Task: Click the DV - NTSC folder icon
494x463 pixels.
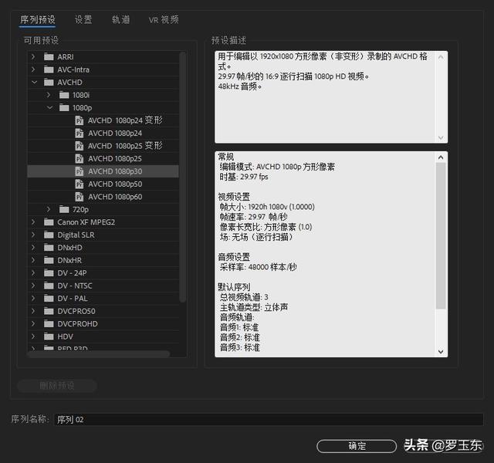Action: point(49,286)
